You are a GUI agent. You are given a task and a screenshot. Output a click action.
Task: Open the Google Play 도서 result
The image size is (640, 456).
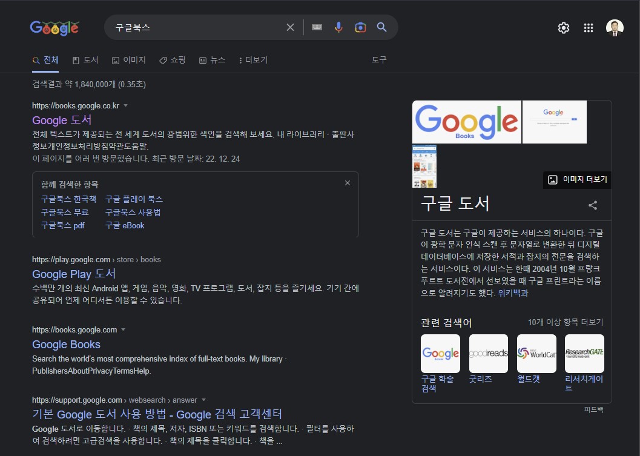pos(74,274)
